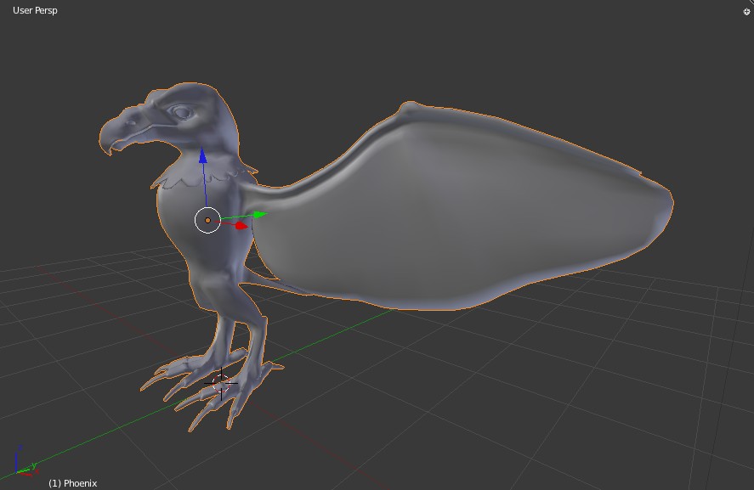Click the plus icon to expand the properties region
Screen dimensions: 754x490
(746, 12)
